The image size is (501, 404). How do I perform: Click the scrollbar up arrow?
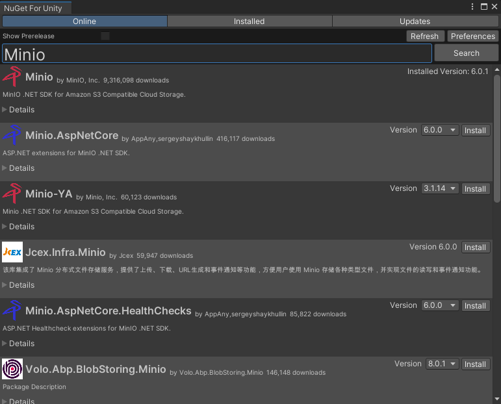tap(497, 69)
